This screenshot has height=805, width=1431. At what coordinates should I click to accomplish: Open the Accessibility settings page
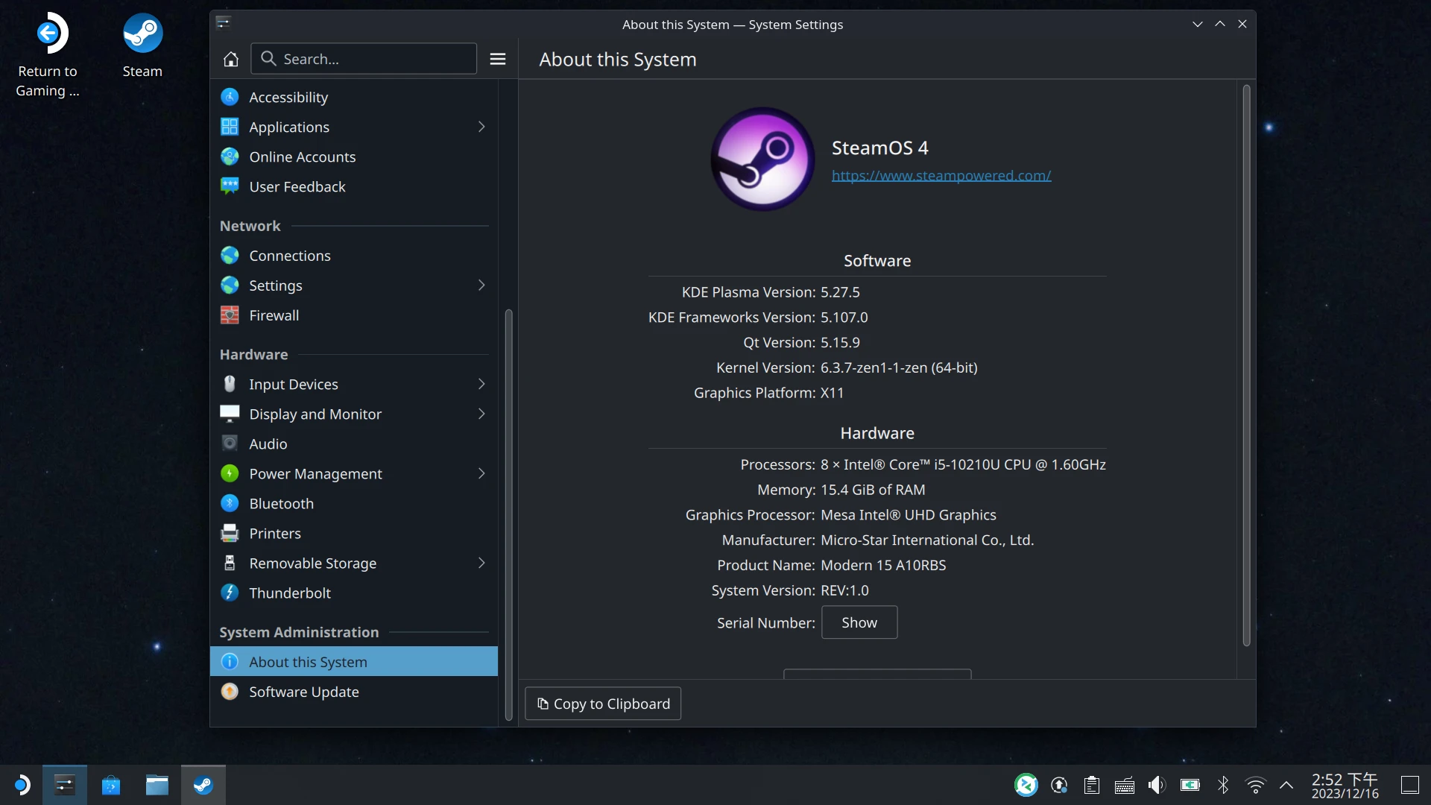[x=288, y=97]
